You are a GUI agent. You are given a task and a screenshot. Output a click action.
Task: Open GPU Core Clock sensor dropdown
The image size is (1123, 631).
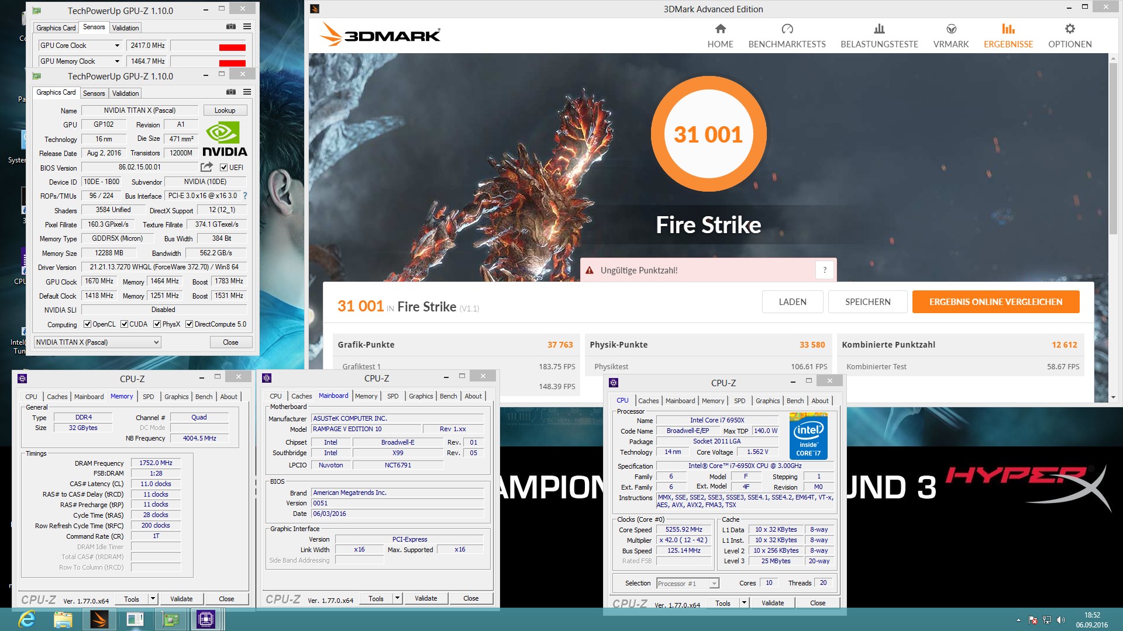coord(117,46)
